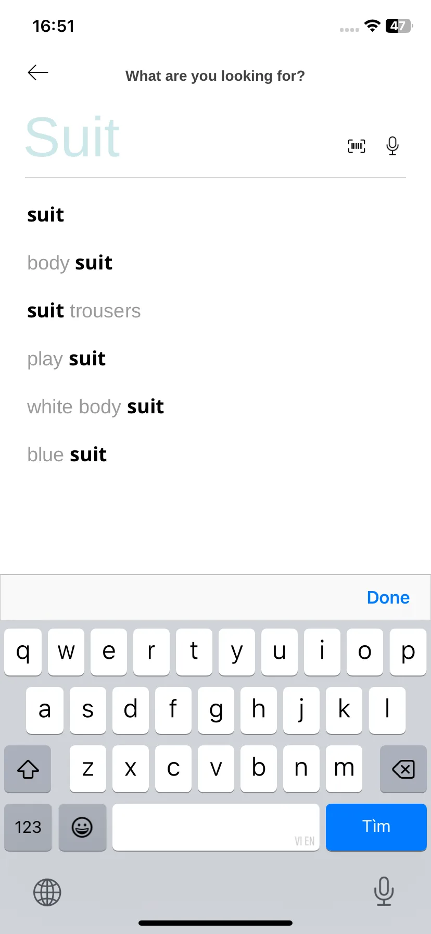The height and width of the screenshot is (934, 431).
Task: Tap the keyboard backspace key
Action: tap(403, 769)
